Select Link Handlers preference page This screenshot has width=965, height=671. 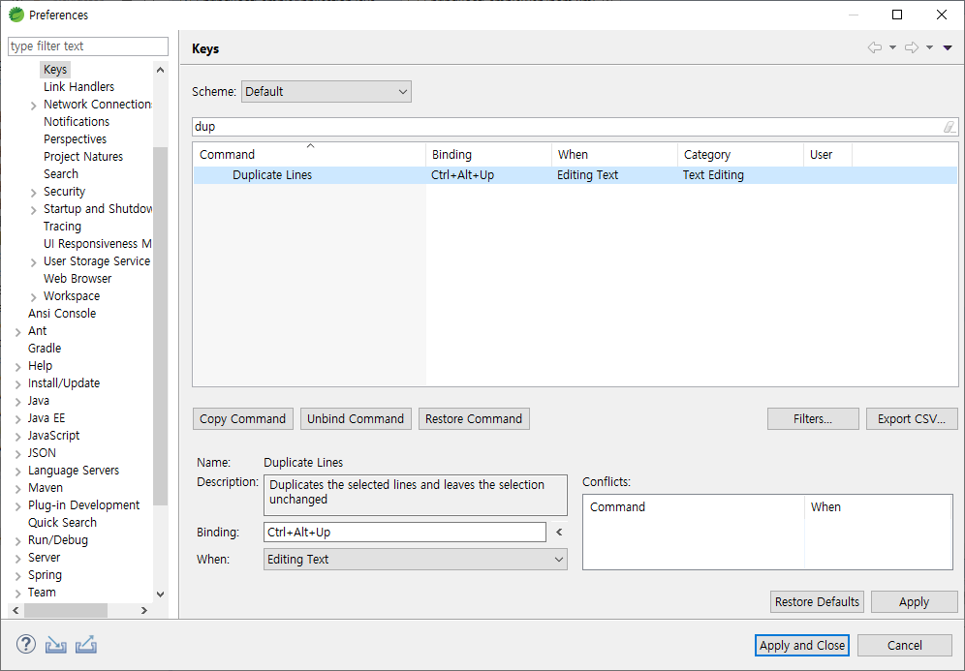click(x=78, y=87)
